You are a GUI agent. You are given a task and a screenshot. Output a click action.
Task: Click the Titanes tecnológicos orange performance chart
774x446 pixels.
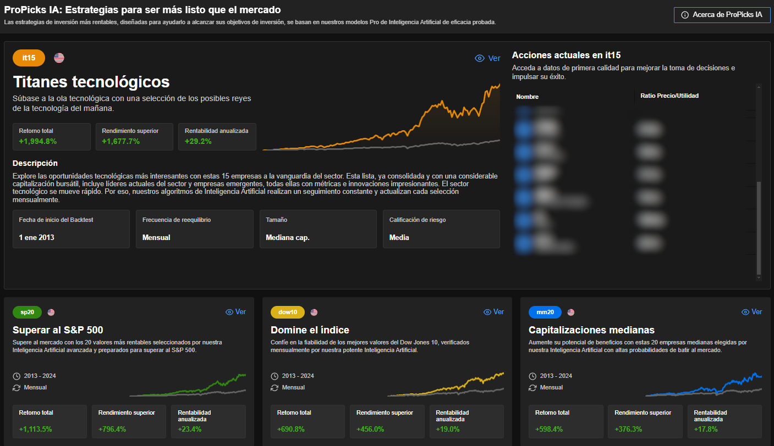(381, 117)
